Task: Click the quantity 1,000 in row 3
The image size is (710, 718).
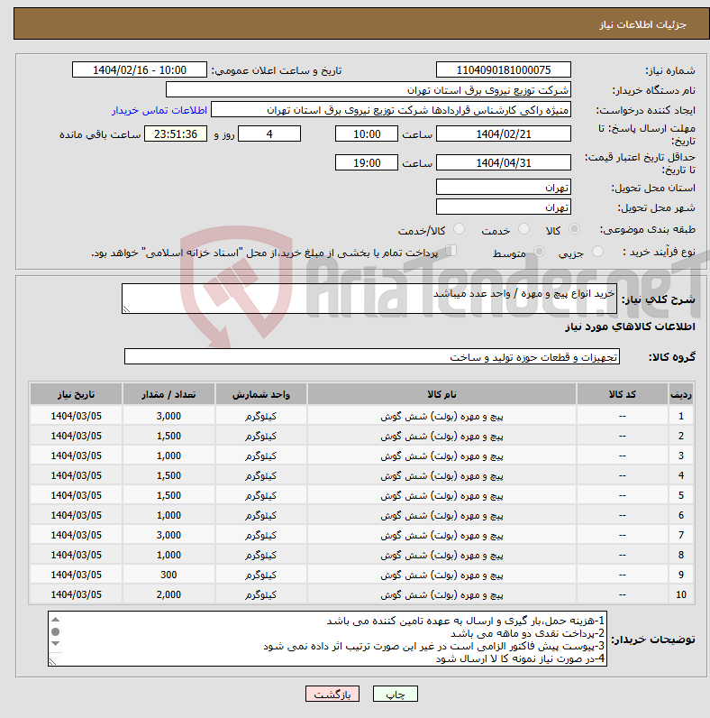Action: click(x=168, y=456)
